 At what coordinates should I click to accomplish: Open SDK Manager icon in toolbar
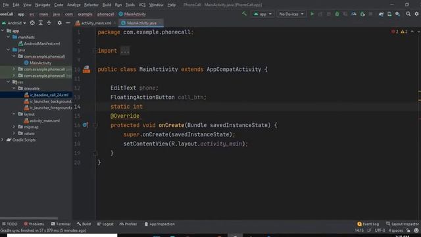pos(397,14)
